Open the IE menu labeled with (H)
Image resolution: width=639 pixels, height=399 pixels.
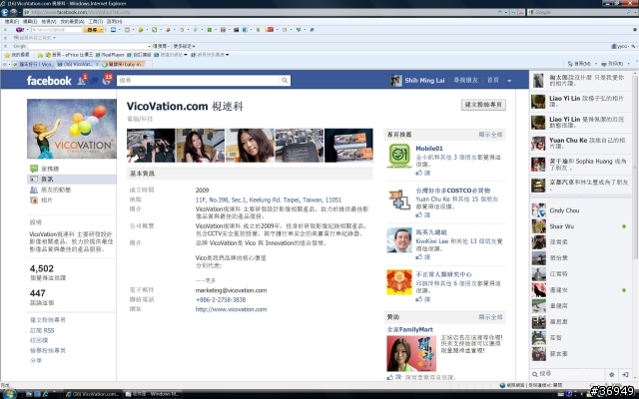[114, 21]
